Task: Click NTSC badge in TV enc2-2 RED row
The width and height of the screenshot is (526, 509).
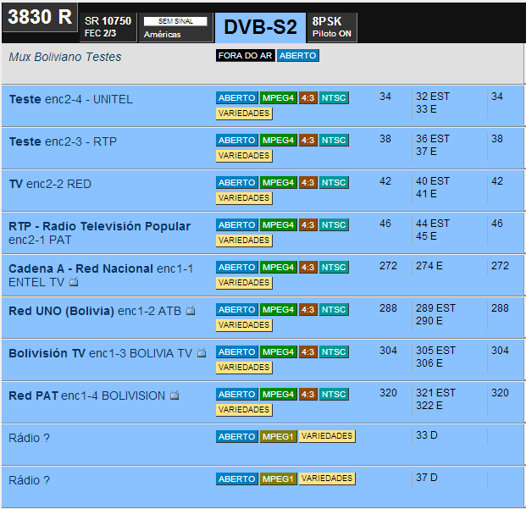Action: pos(334,182)
